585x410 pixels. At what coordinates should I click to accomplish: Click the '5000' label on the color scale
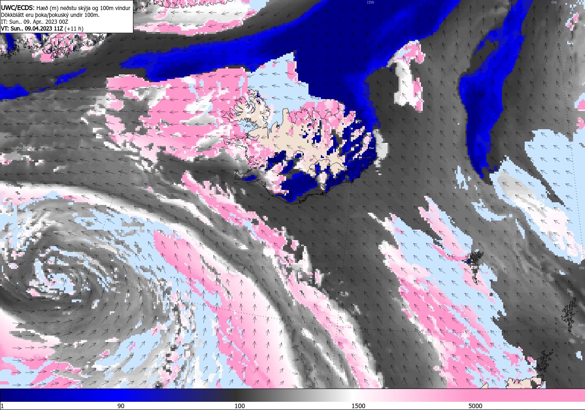[475, 406]
